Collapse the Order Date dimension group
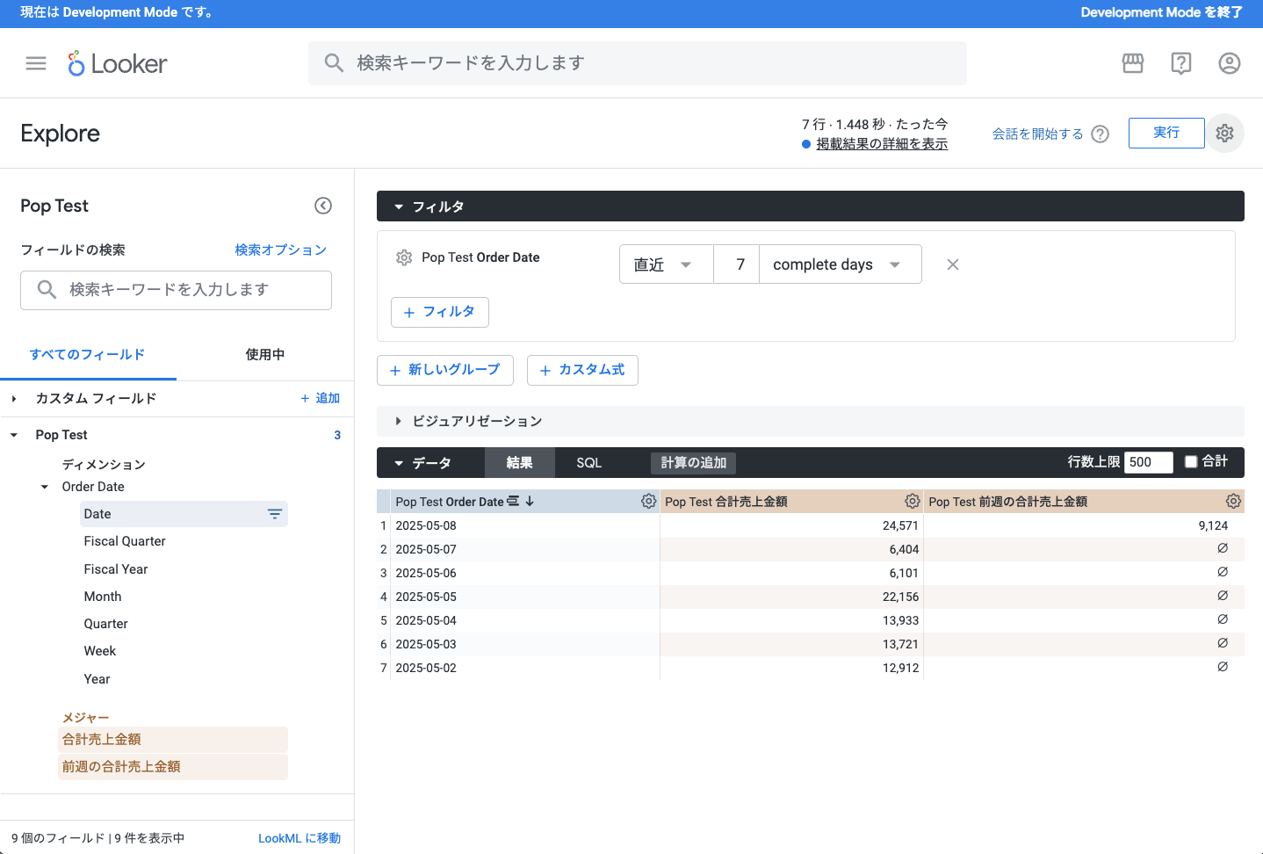1263x854 pixels. click(45, 487)
